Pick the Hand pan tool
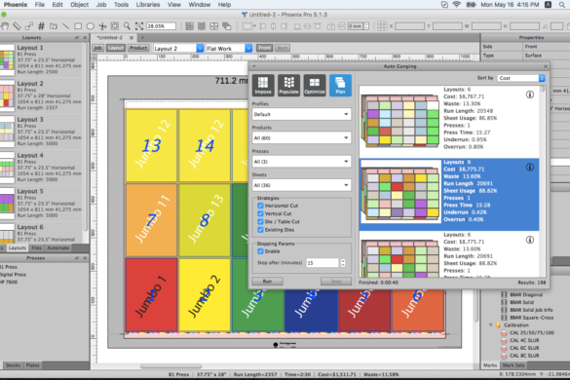 coord(5,25)
